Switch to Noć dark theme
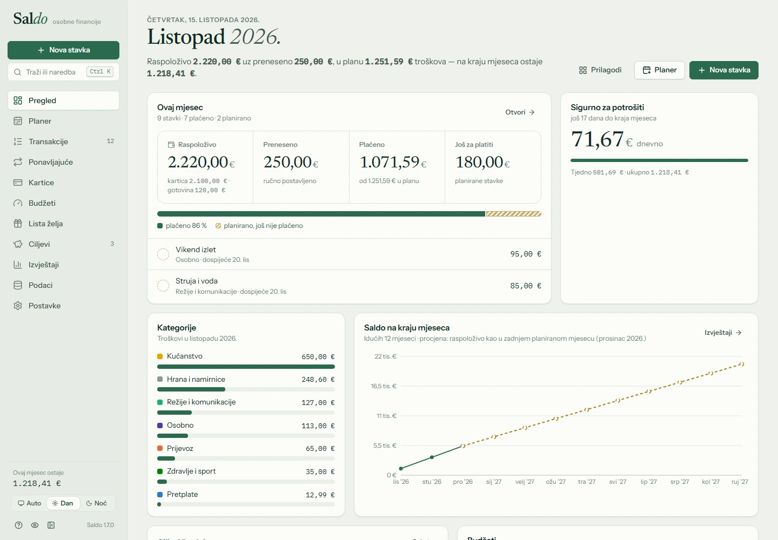 (x=97, y=503)
